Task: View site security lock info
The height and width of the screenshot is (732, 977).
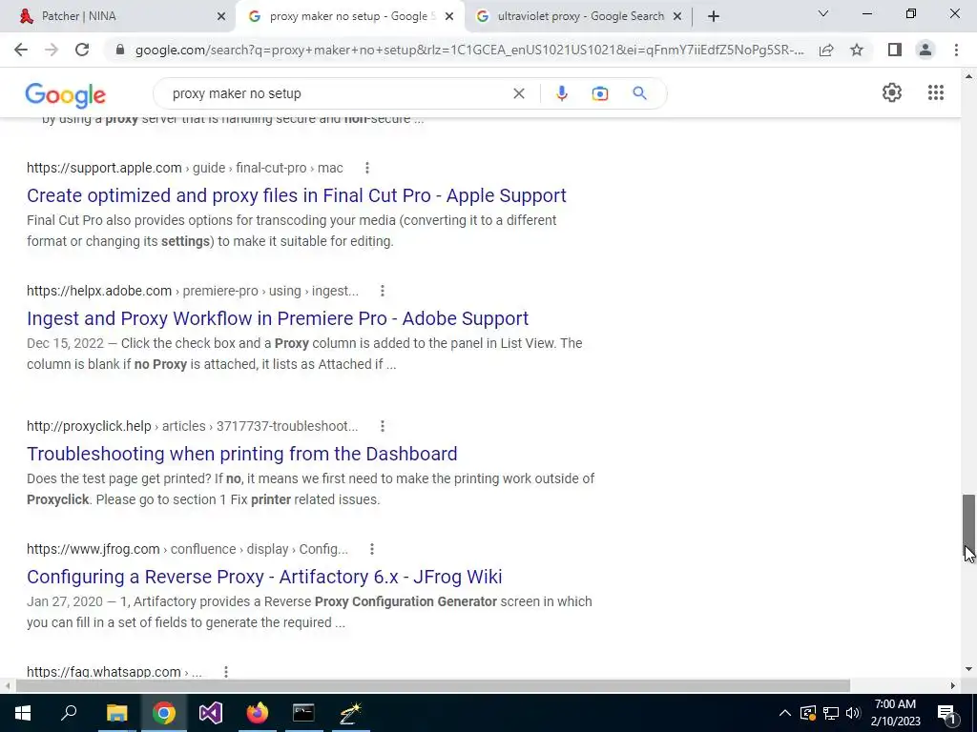Action: 120,50
